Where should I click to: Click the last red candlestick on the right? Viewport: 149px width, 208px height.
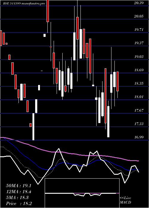(x=118, y=81)
